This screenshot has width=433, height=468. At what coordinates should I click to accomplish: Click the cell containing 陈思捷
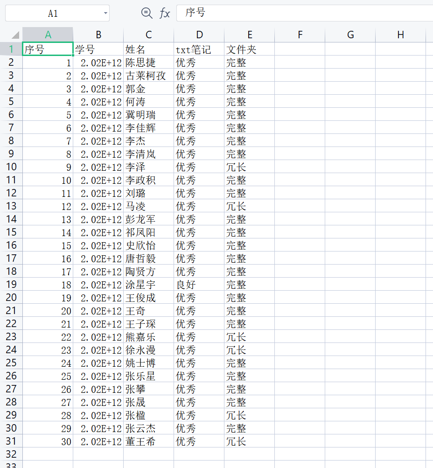point(148,63)
